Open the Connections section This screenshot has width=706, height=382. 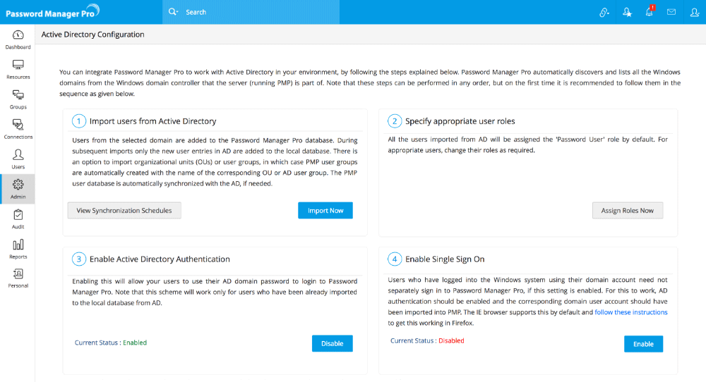tap(18, 130)
